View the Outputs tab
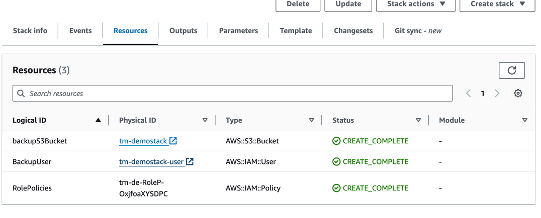The height and width of the screenshot is (218, 541). 183,31
